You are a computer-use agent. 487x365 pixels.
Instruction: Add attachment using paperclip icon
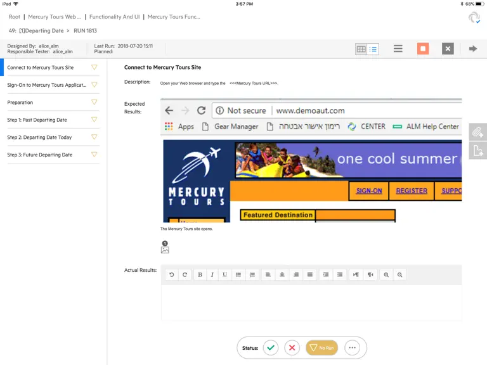477,132
